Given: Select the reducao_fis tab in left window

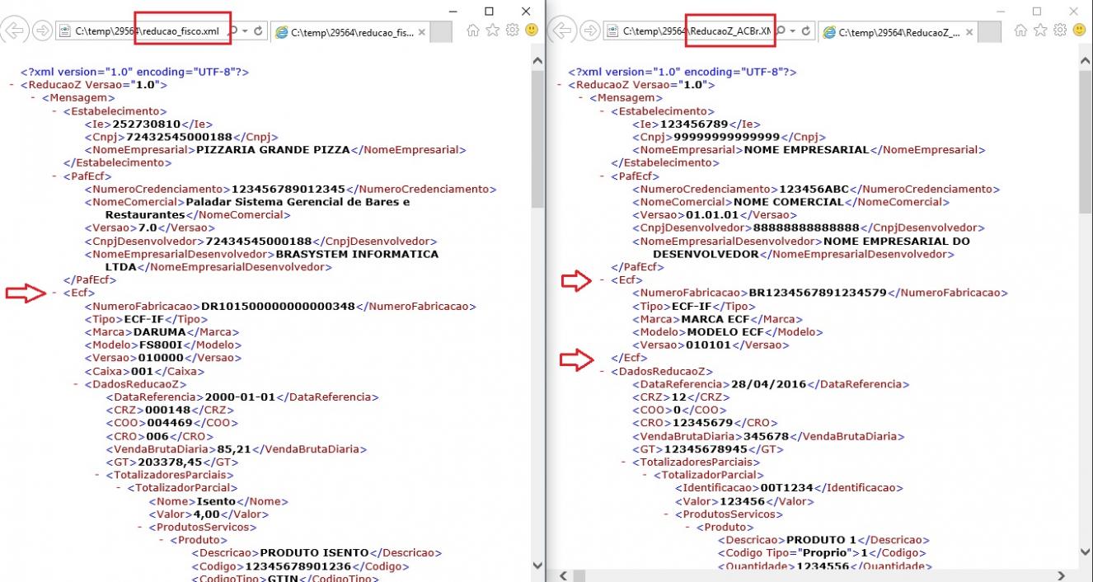Looking at the screenshot, I should tap(350, 32).
